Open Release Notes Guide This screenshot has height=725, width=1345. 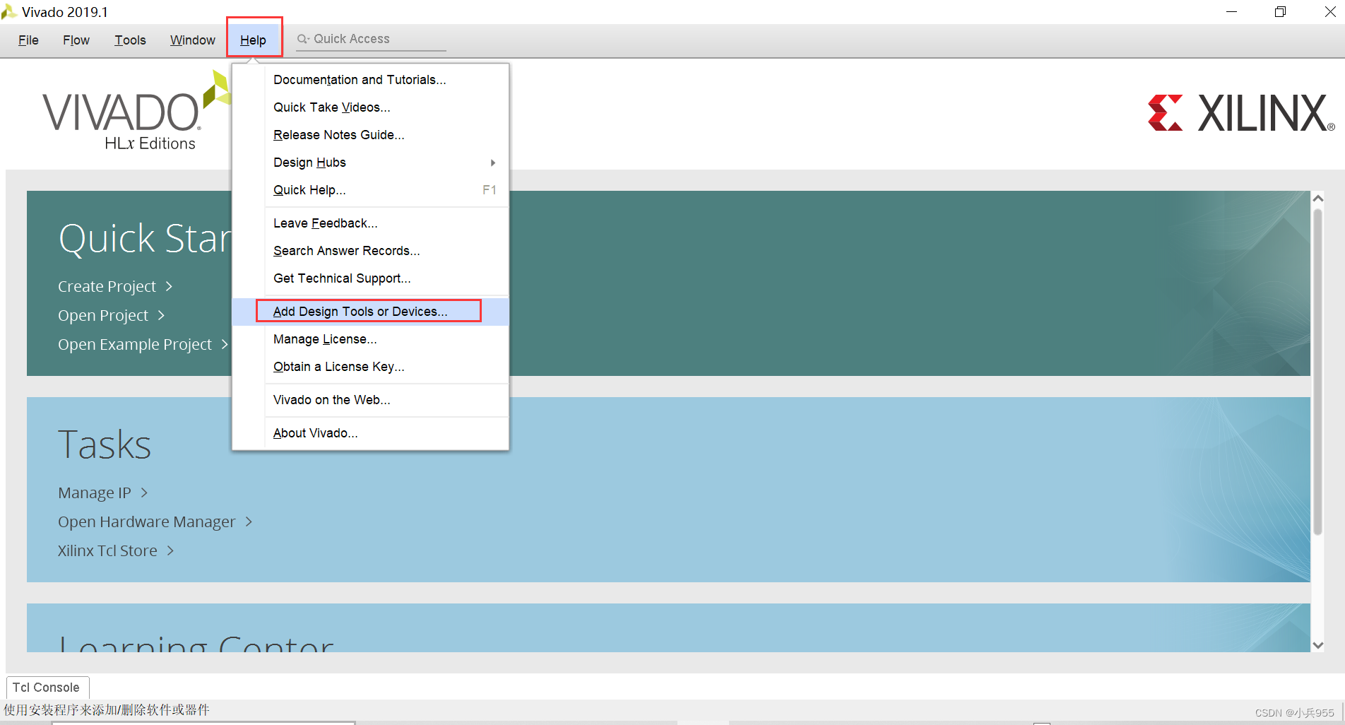pyautogui.click(x=370, y=135)
